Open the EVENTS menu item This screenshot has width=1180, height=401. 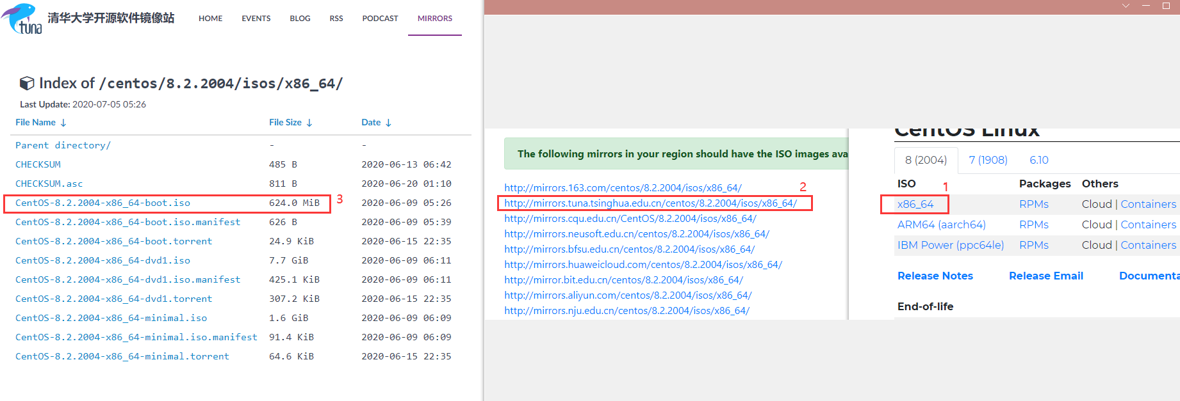point(256,19)
